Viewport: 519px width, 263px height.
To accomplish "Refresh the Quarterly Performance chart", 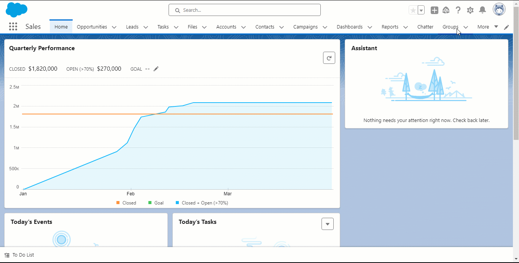I will coord(329,58).
